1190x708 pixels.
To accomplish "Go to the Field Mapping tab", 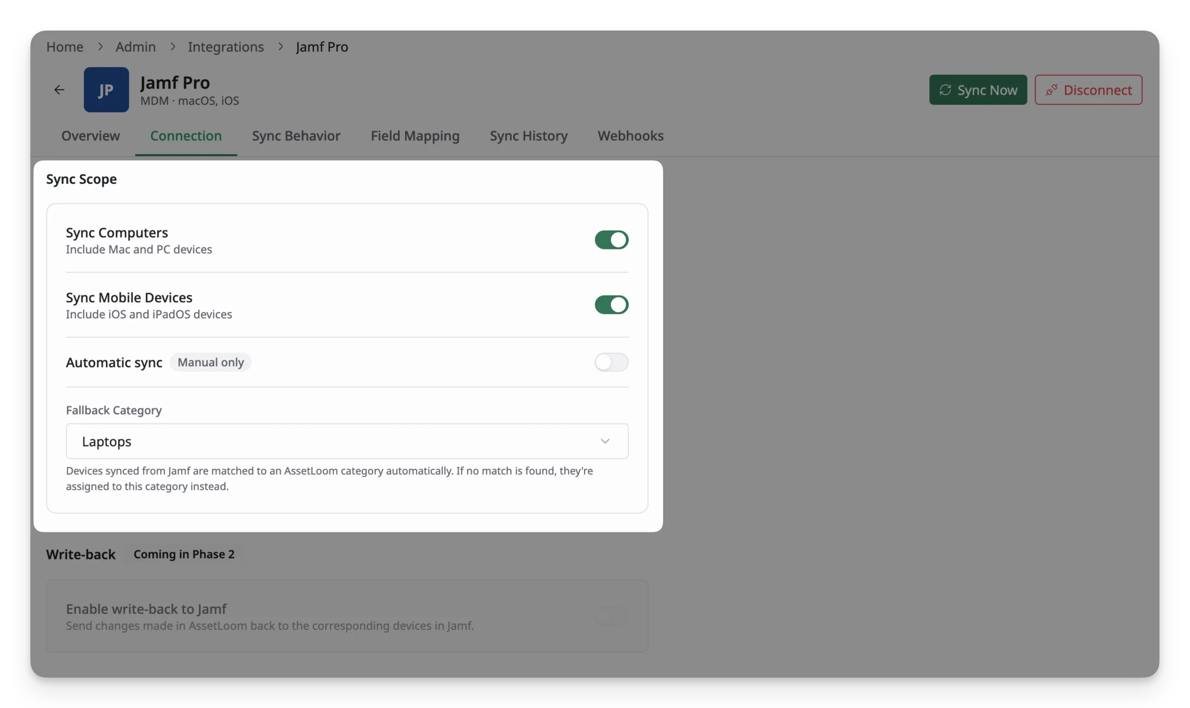I will click(x=415, y=136).
